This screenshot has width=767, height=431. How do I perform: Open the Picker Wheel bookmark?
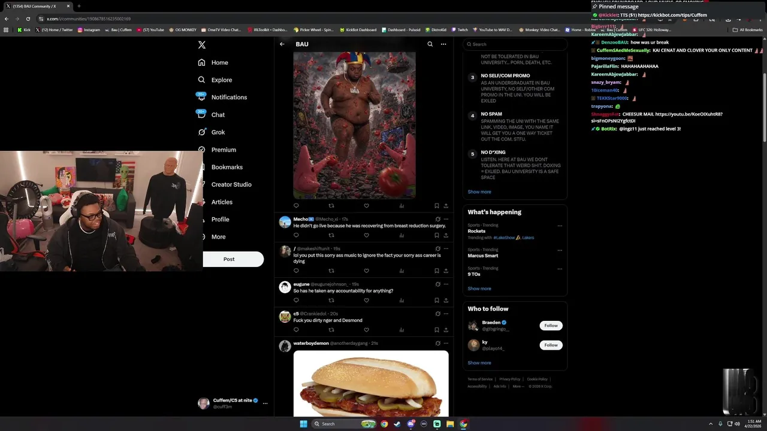click(x=313, y=29)
